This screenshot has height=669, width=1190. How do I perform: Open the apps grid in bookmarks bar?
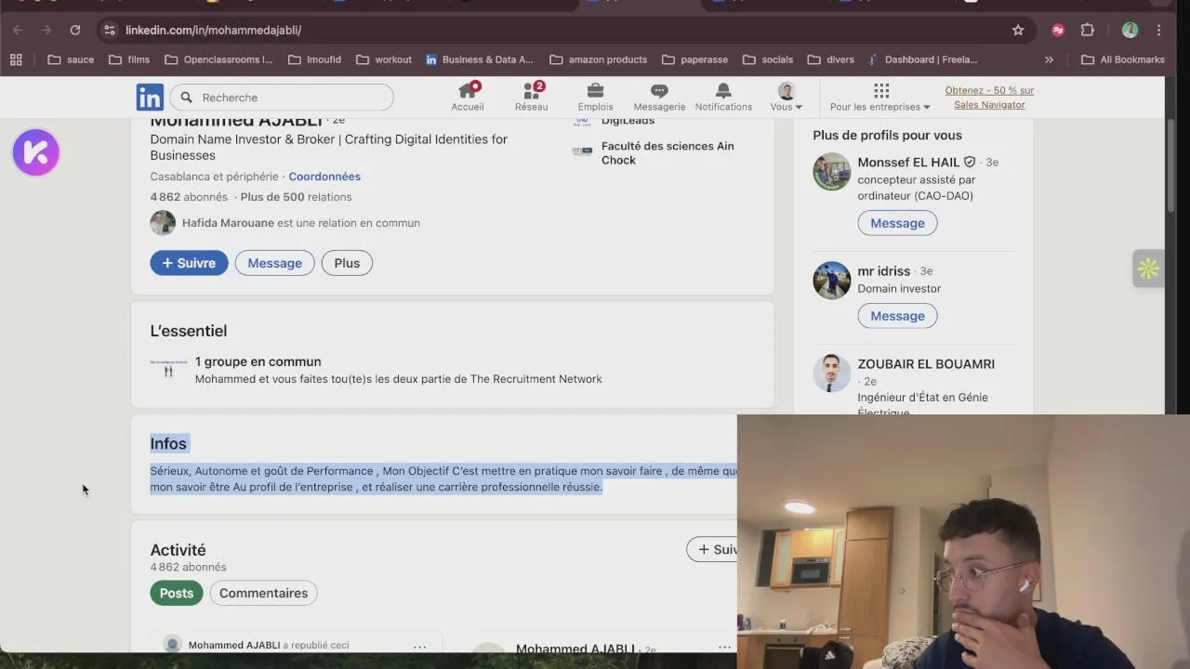[16, 59]
